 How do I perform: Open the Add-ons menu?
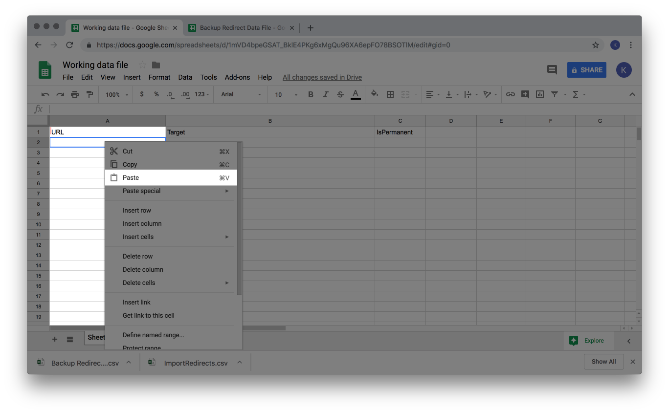[237, 77]
